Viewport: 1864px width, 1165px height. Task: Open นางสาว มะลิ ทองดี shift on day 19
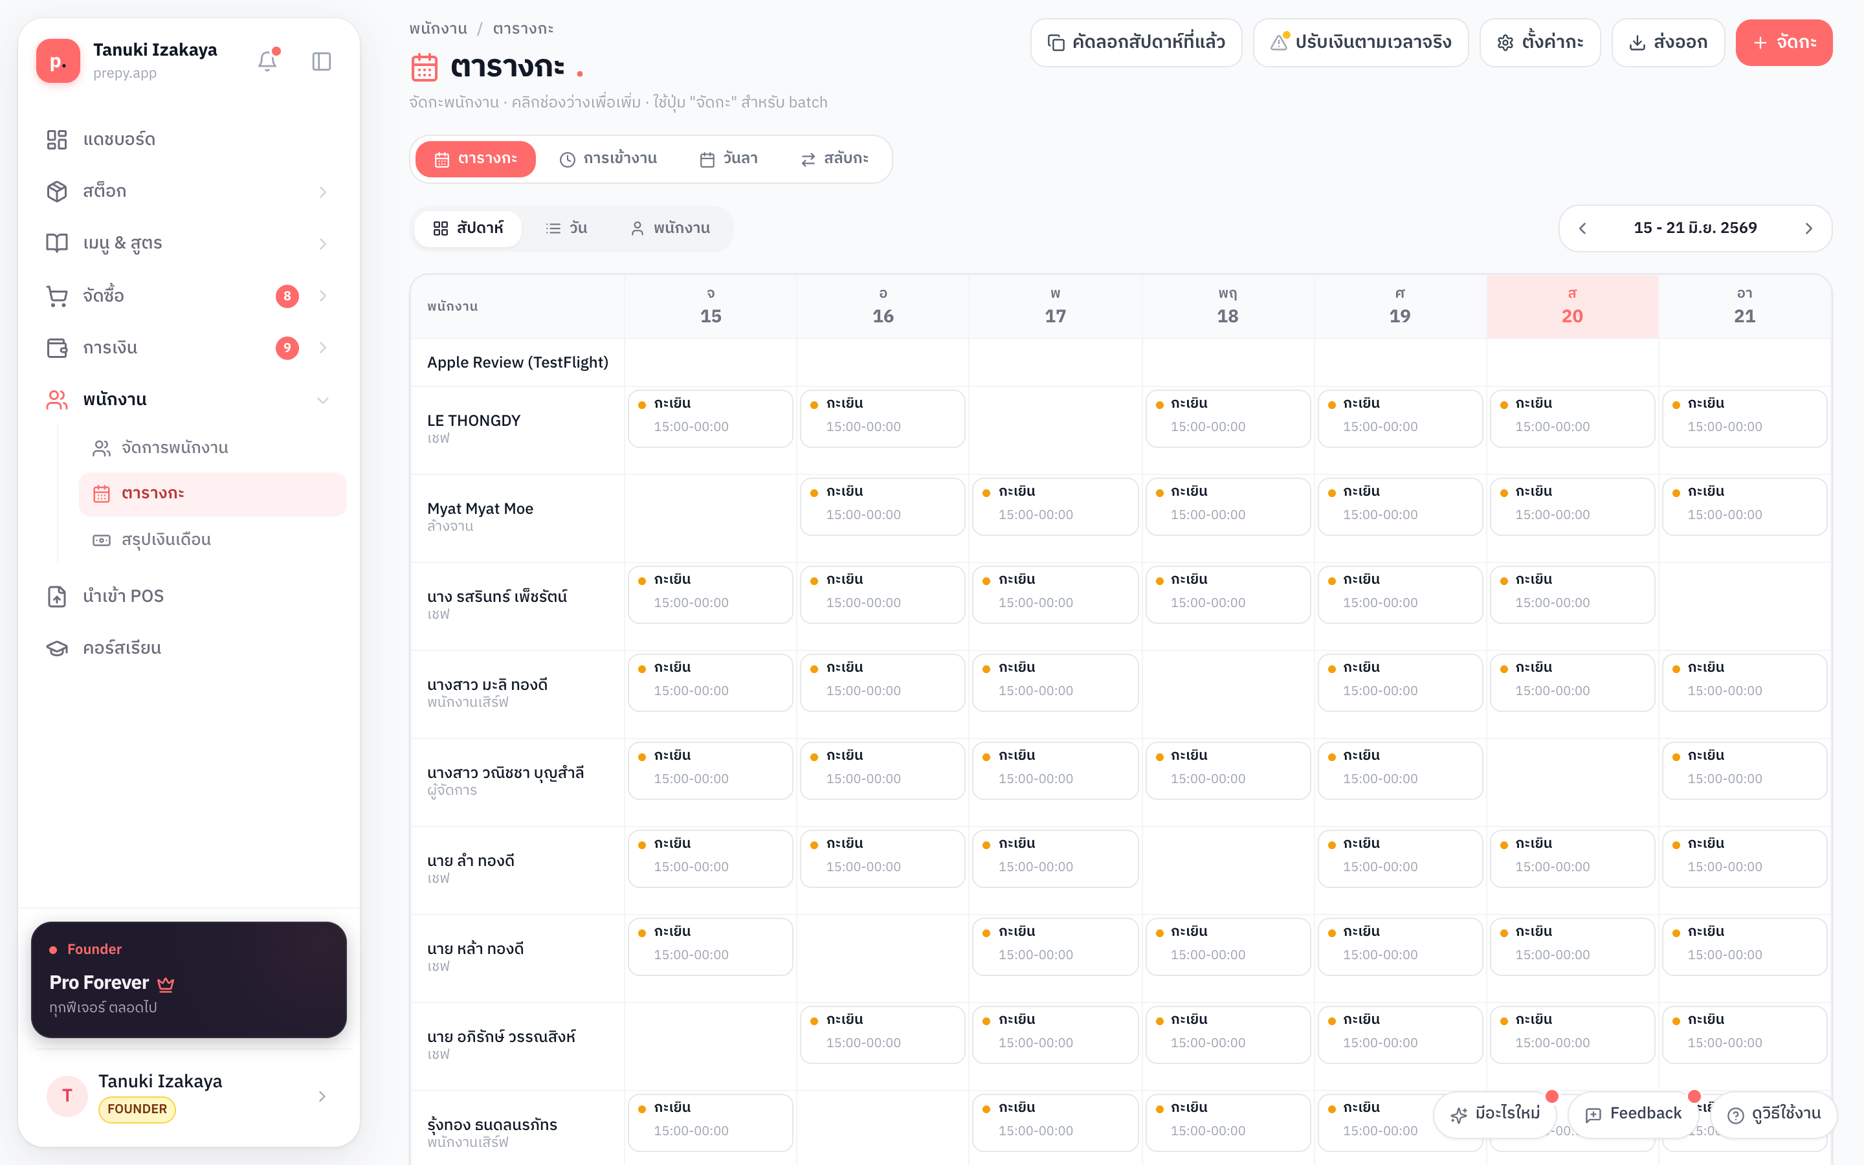point(1401,683)
